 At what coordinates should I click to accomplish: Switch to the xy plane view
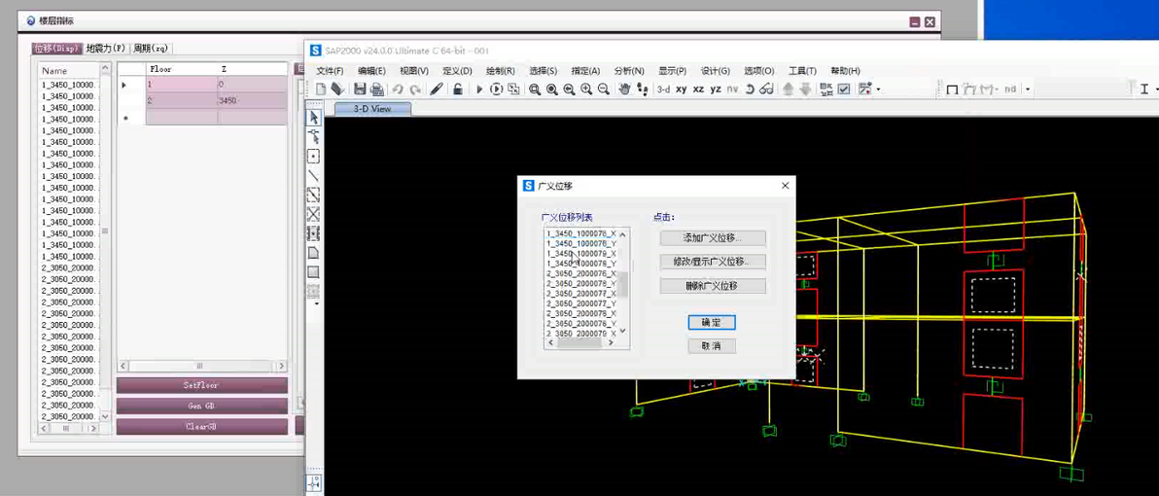[681, 89]
